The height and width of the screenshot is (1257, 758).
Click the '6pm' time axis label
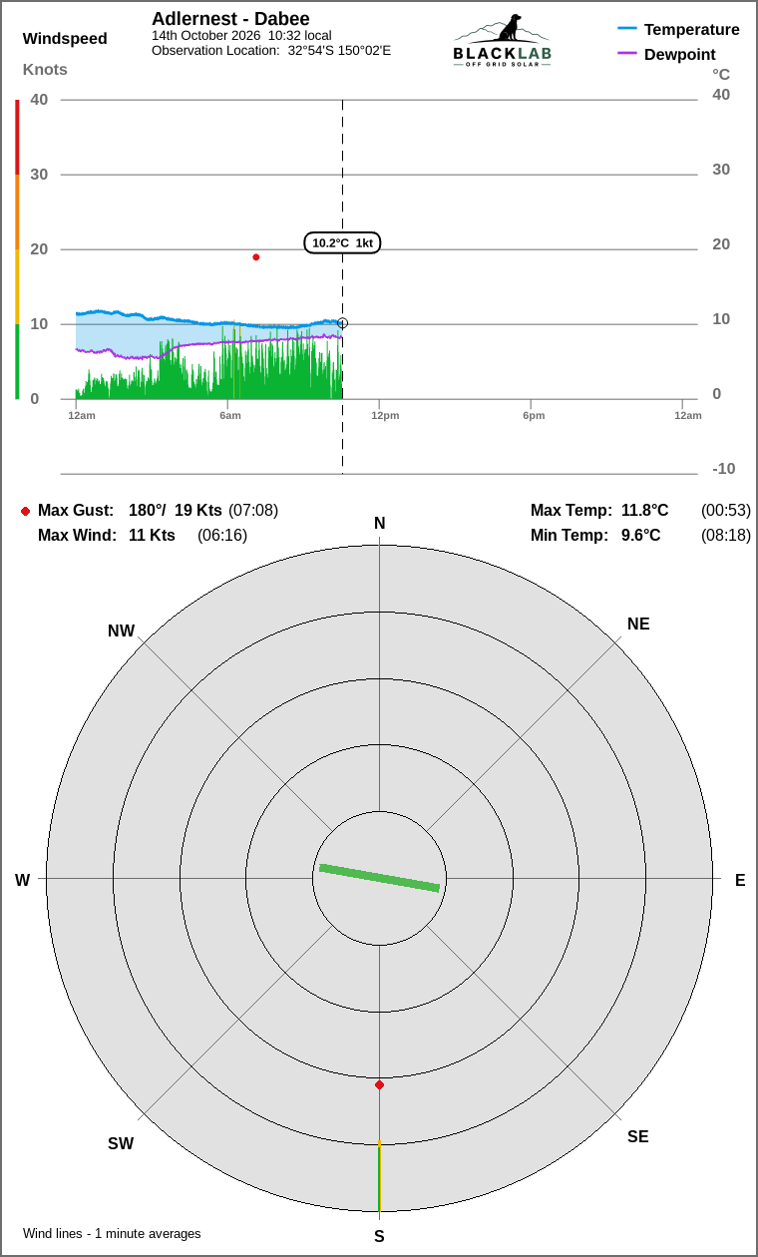[534, 415]
